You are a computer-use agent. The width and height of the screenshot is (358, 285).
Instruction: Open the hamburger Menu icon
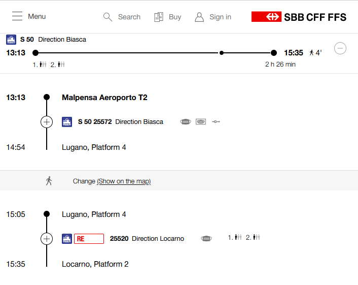coord(17,16)
